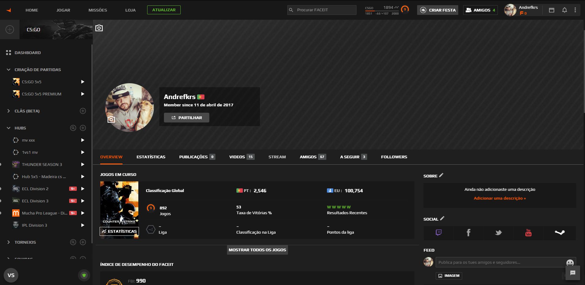Switch to the Estatísticas tab
Viewport: 585px width, 285px height.
[x=151, y=157]
